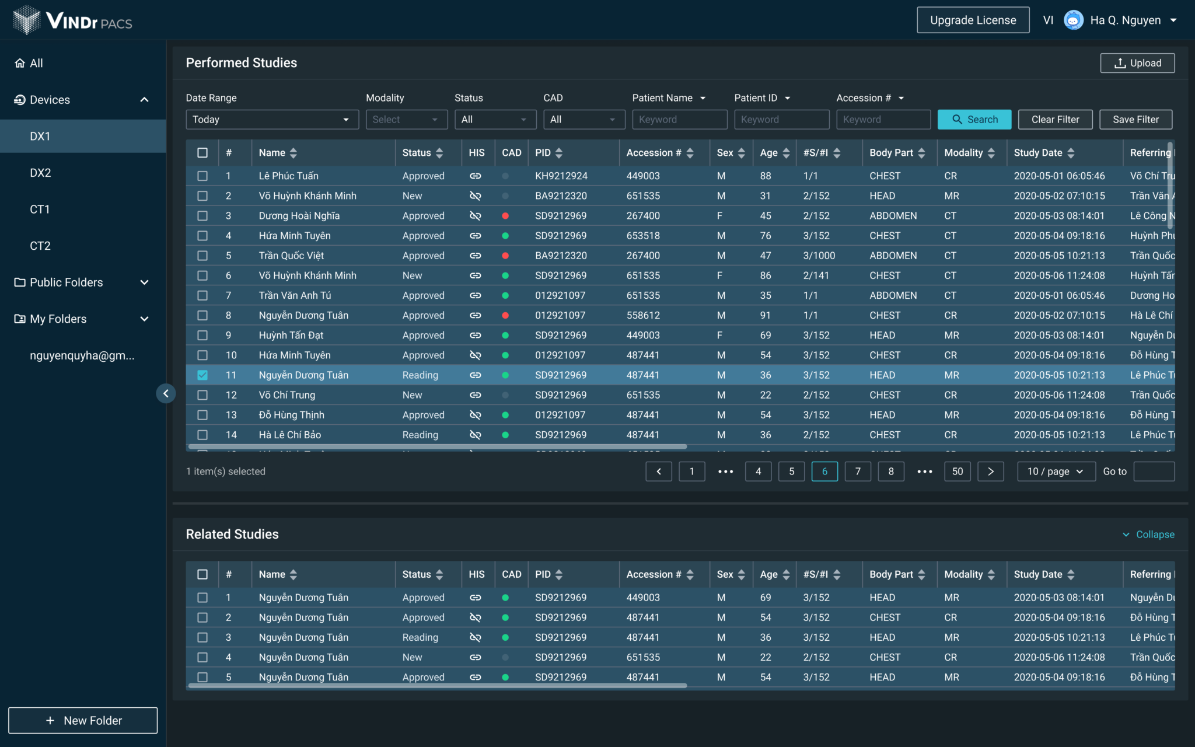Collapse the Related Studies panel
This screenshot has height=747, width=1195.
[x=1148, y=535]
